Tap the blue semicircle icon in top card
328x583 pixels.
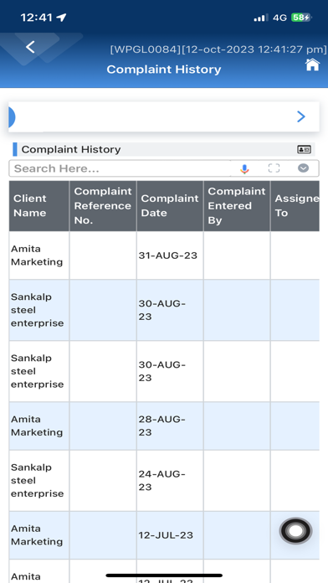12,116
